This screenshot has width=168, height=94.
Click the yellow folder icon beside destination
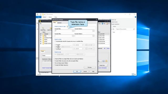point(106,61)
